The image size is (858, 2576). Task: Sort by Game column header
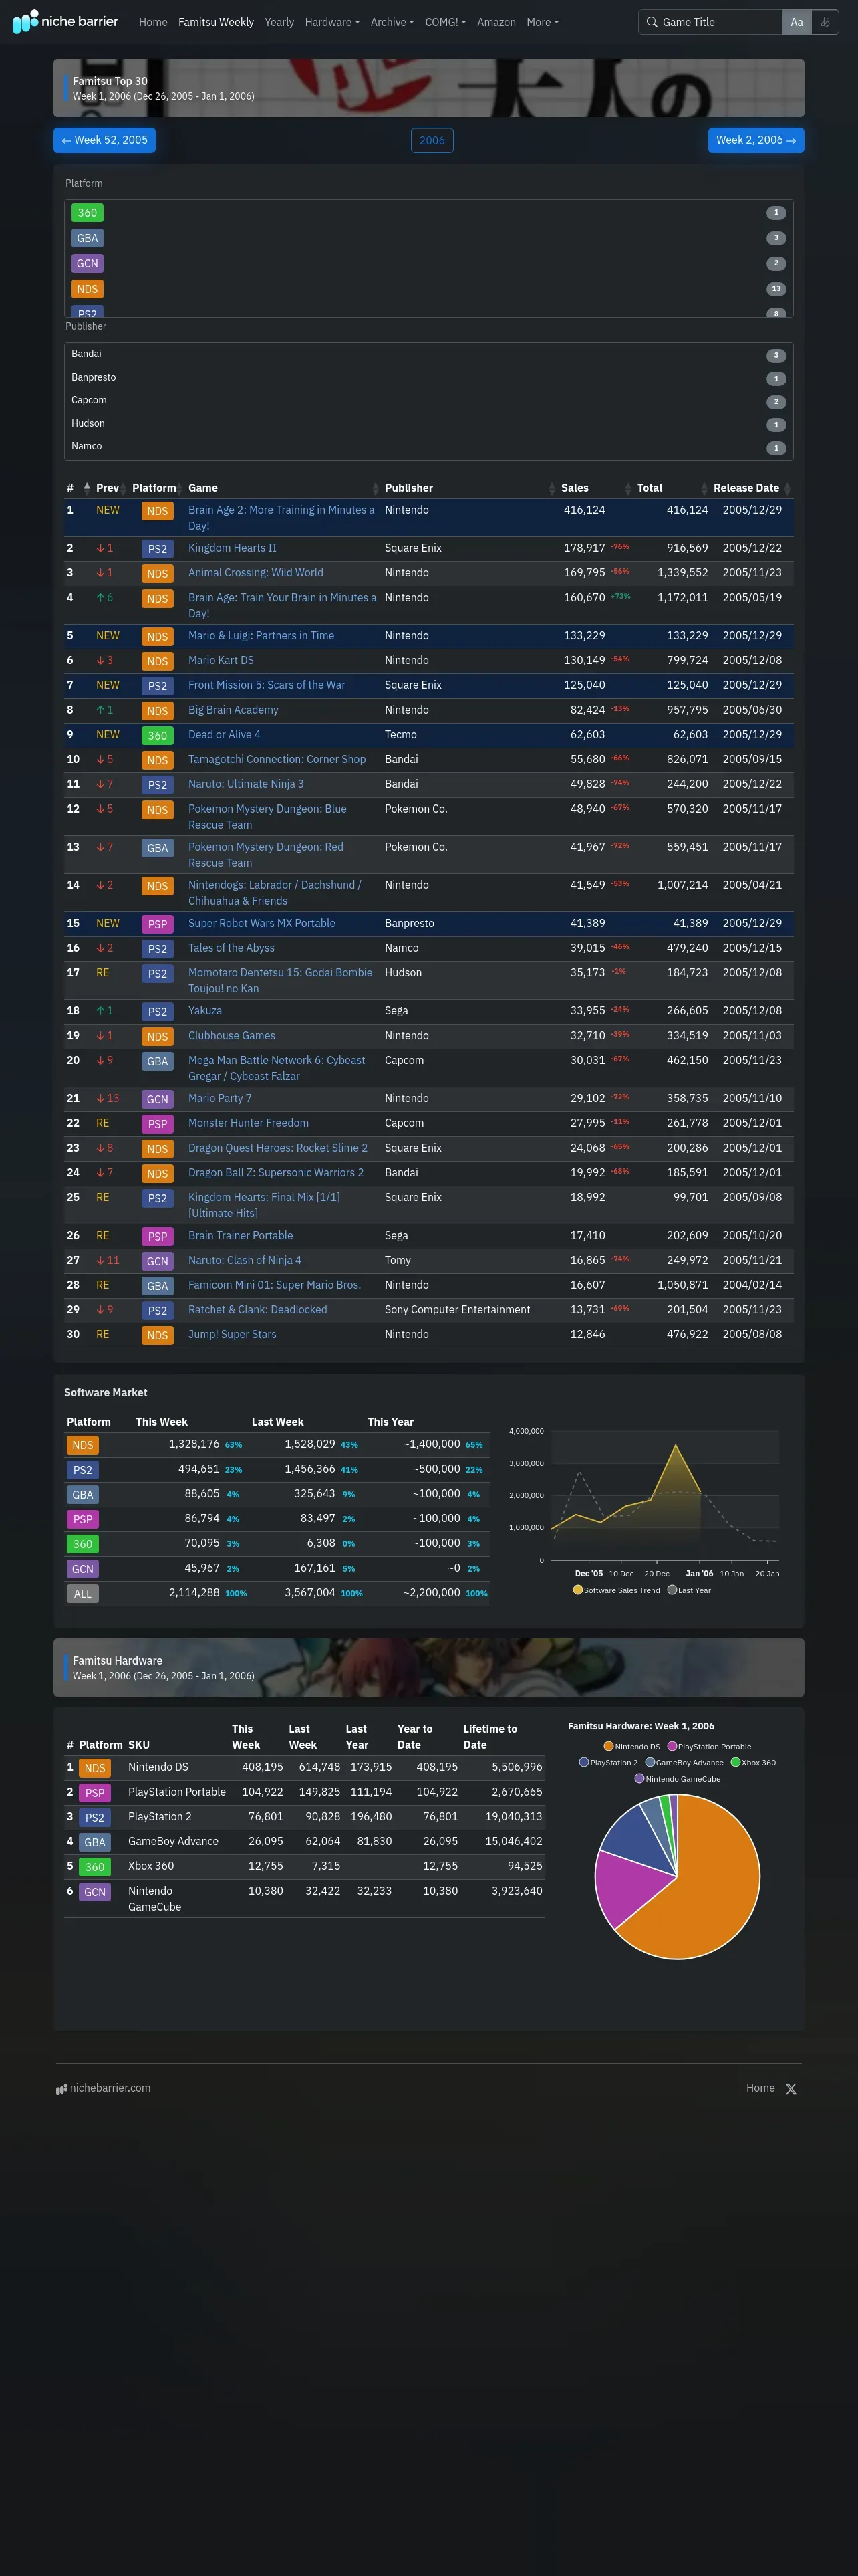tap(283, 488)
